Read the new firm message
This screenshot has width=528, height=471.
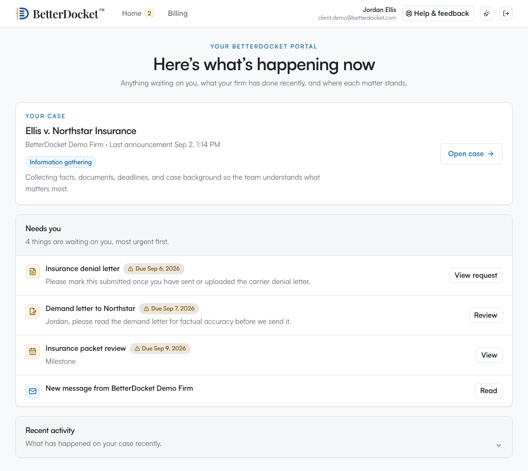(488, 391)
